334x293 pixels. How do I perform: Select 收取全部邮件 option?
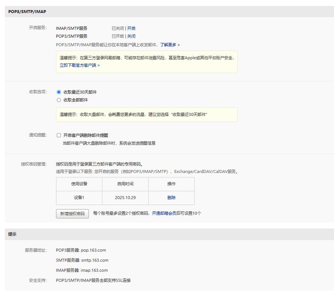pos(59,100)
